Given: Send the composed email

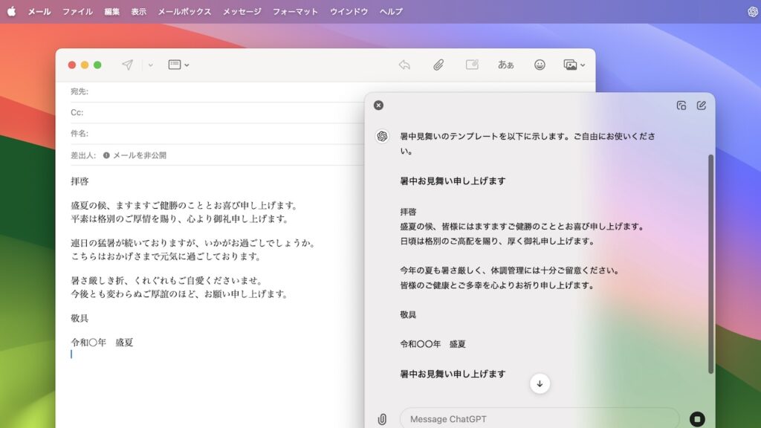Looking at the screenshot, I should tap(127, 65).
